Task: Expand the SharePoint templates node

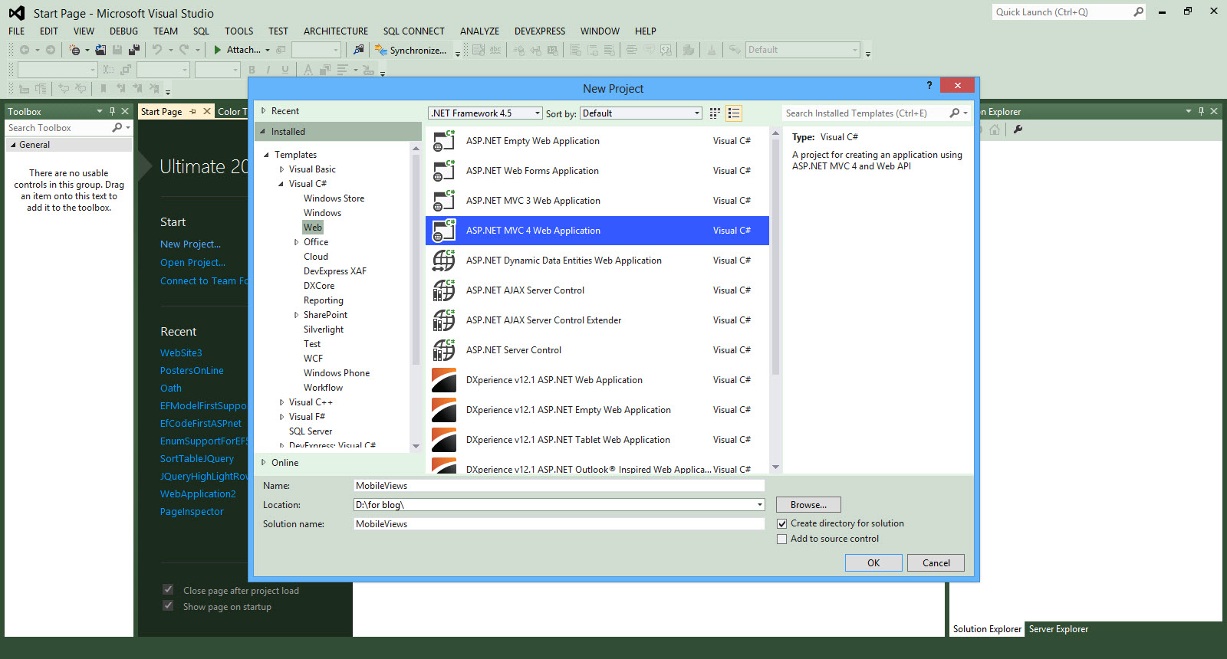Action: click(x=296, y=315)
